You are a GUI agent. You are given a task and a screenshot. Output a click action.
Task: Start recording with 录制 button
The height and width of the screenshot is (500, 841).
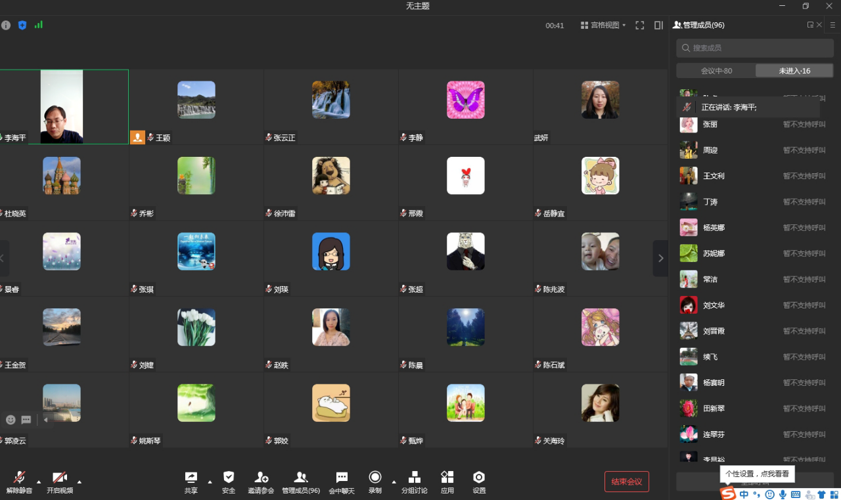click(x=375, y=482)
